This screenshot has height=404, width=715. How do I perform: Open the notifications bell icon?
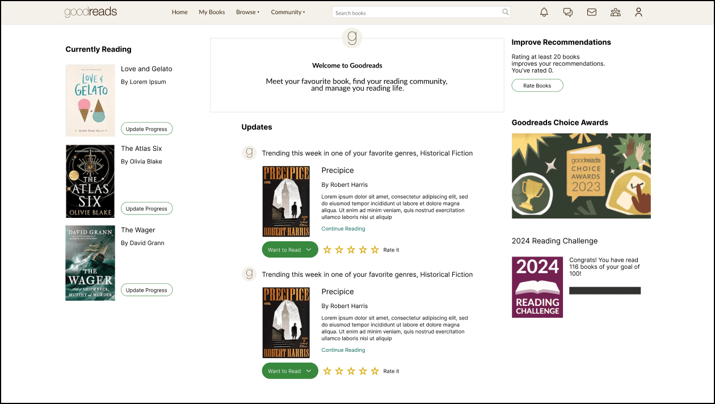(544, 12)
